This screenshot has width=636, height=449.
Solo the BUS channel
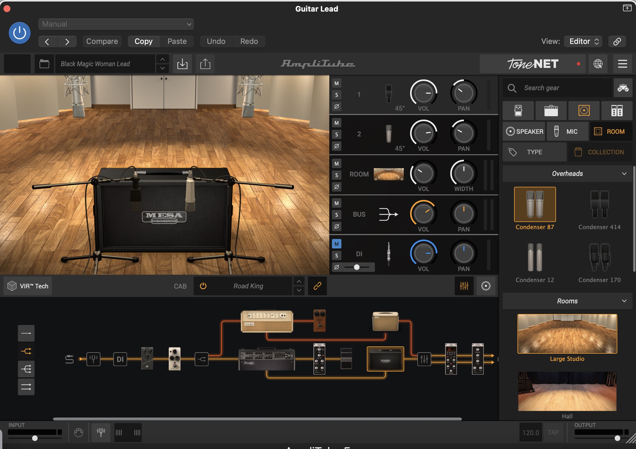(336, 215)
